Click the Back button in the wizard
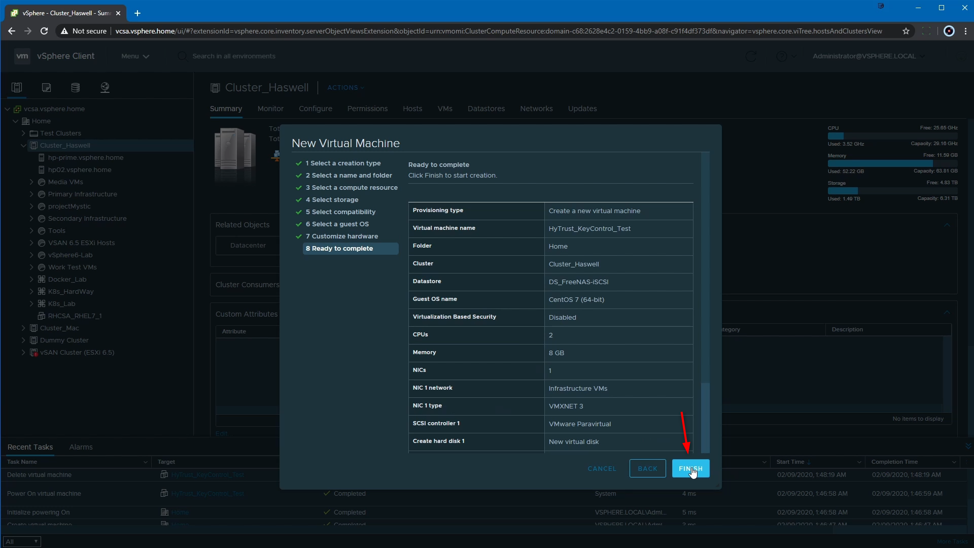 coord(647,468)
